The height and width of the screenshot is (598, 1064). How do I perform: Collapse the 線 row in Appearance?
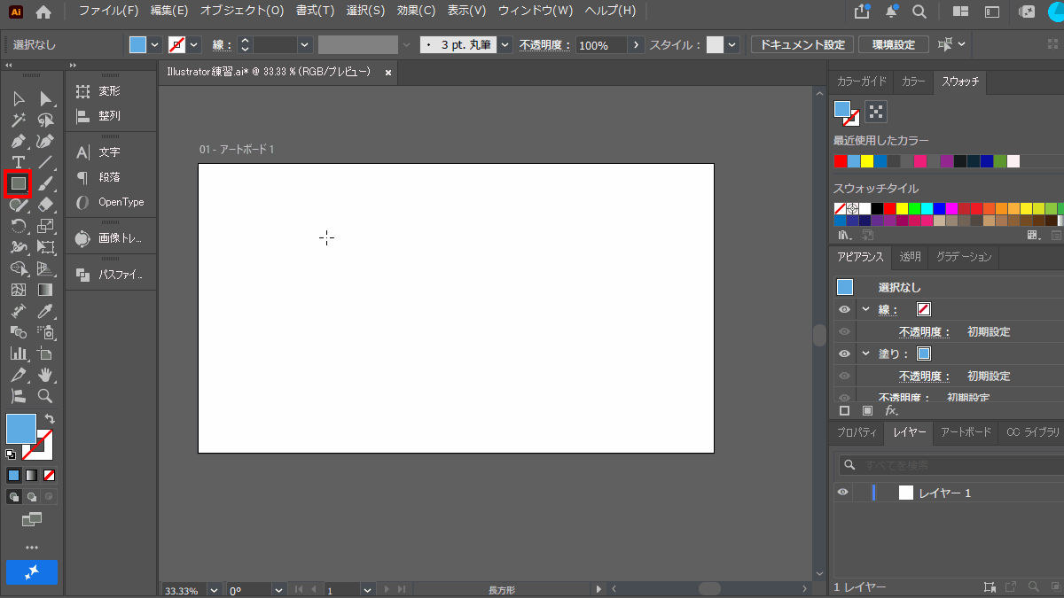pos(865,309)
